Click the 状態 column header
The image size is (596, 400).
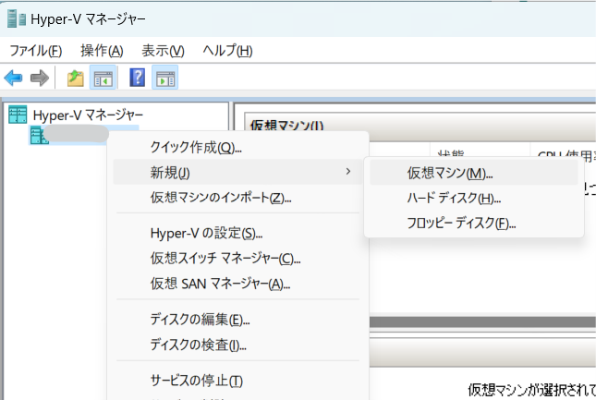pyautogui.click(x=480, y=152)
